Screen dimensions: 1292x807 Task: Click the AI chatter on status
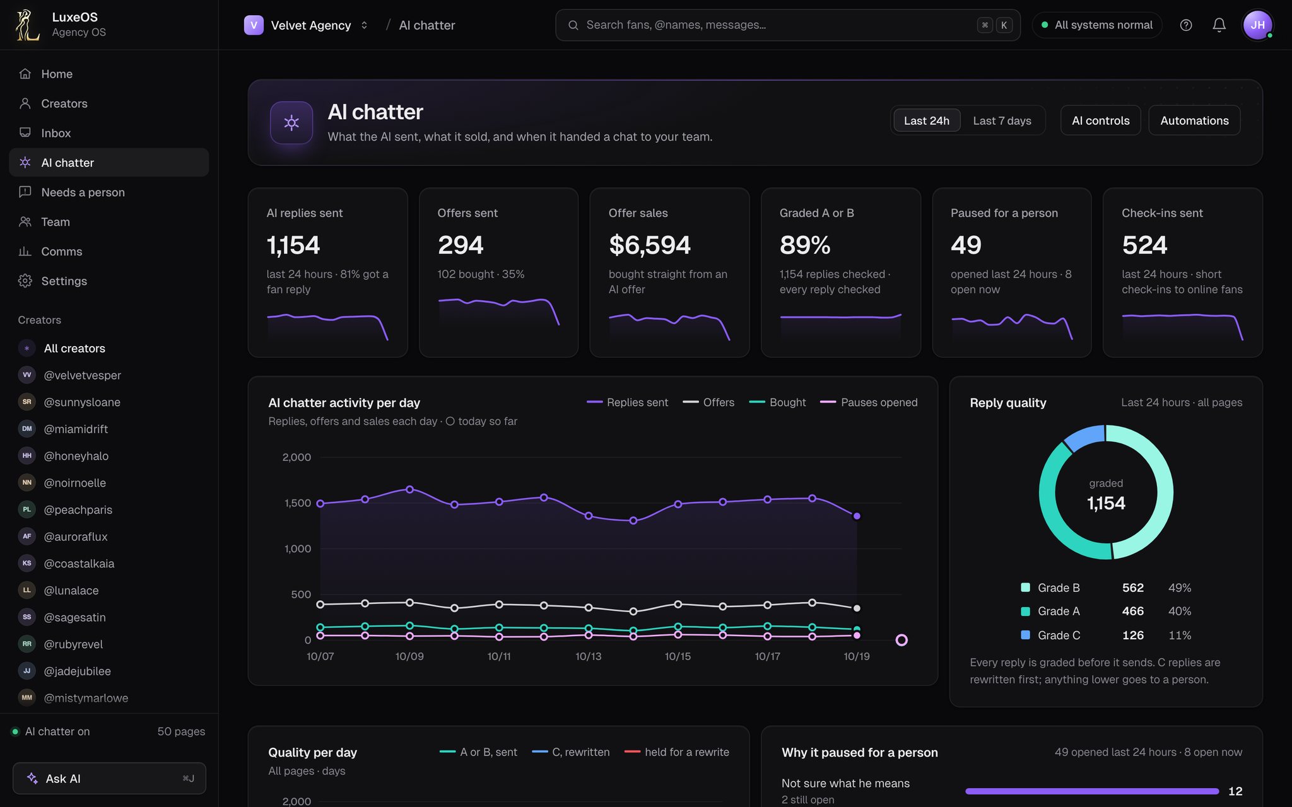click(51, 731)
